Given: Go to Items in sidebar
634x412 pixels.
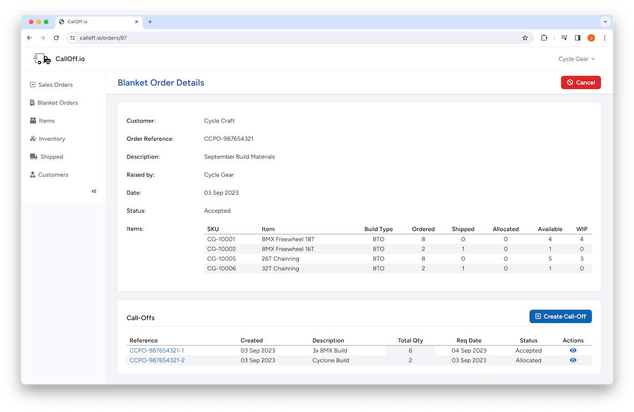Looking at the screenshot, I should (x=42, y=121).
